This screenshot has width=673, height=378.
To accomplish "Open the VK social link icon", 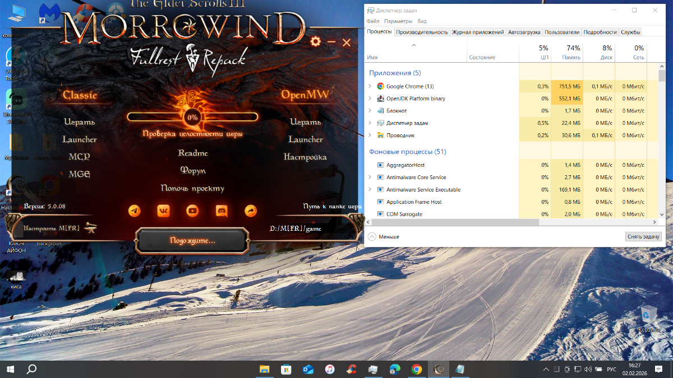I will tap(164, 211).
